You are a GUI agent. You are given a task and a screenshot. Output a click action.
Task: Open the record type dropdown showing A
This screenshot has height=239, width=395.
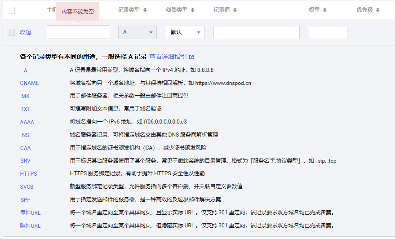coord(137,32)
